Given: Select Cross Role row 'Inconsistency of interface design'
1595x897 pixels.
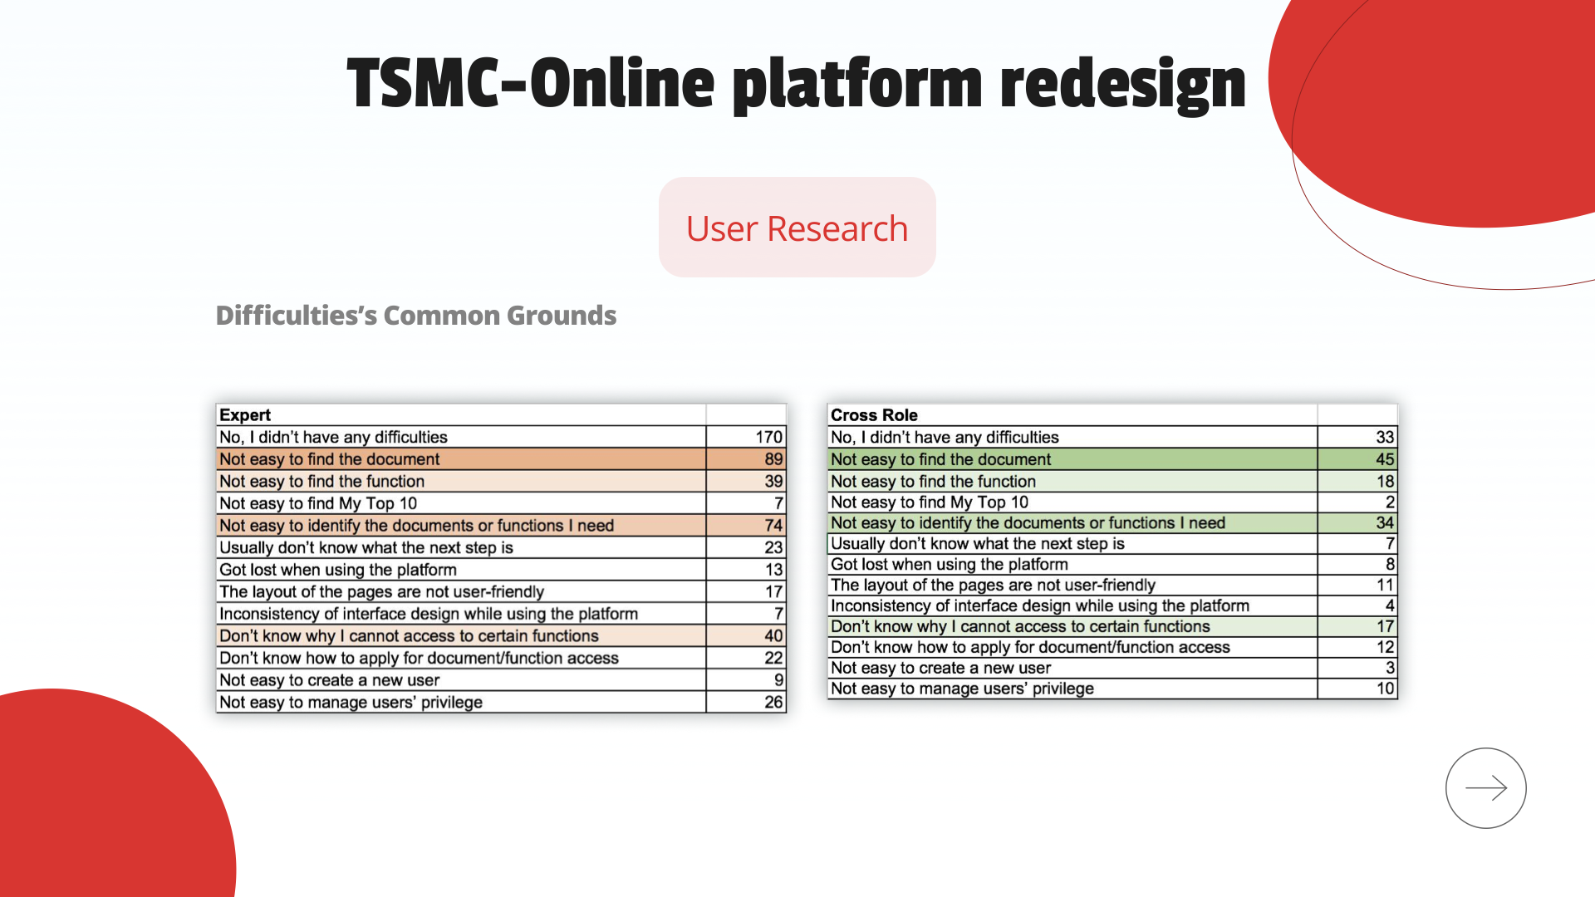Looking at the screenshot, I should pyautogui.click(x=1112, y=605).
